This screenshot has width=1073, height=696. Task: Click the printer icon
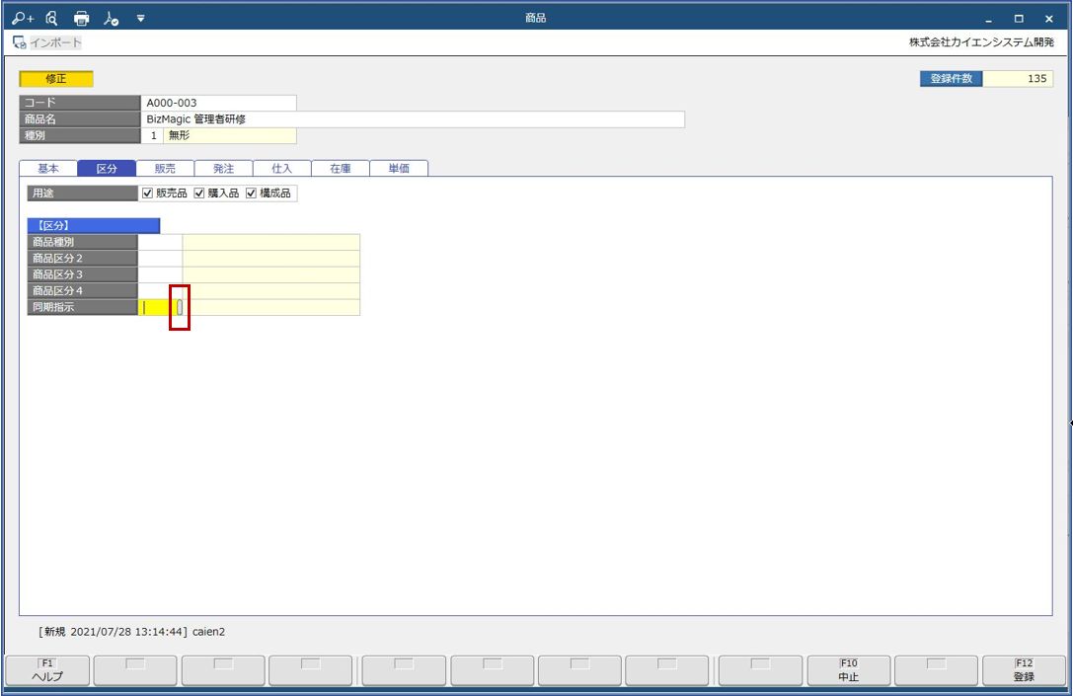coord(81,19)
